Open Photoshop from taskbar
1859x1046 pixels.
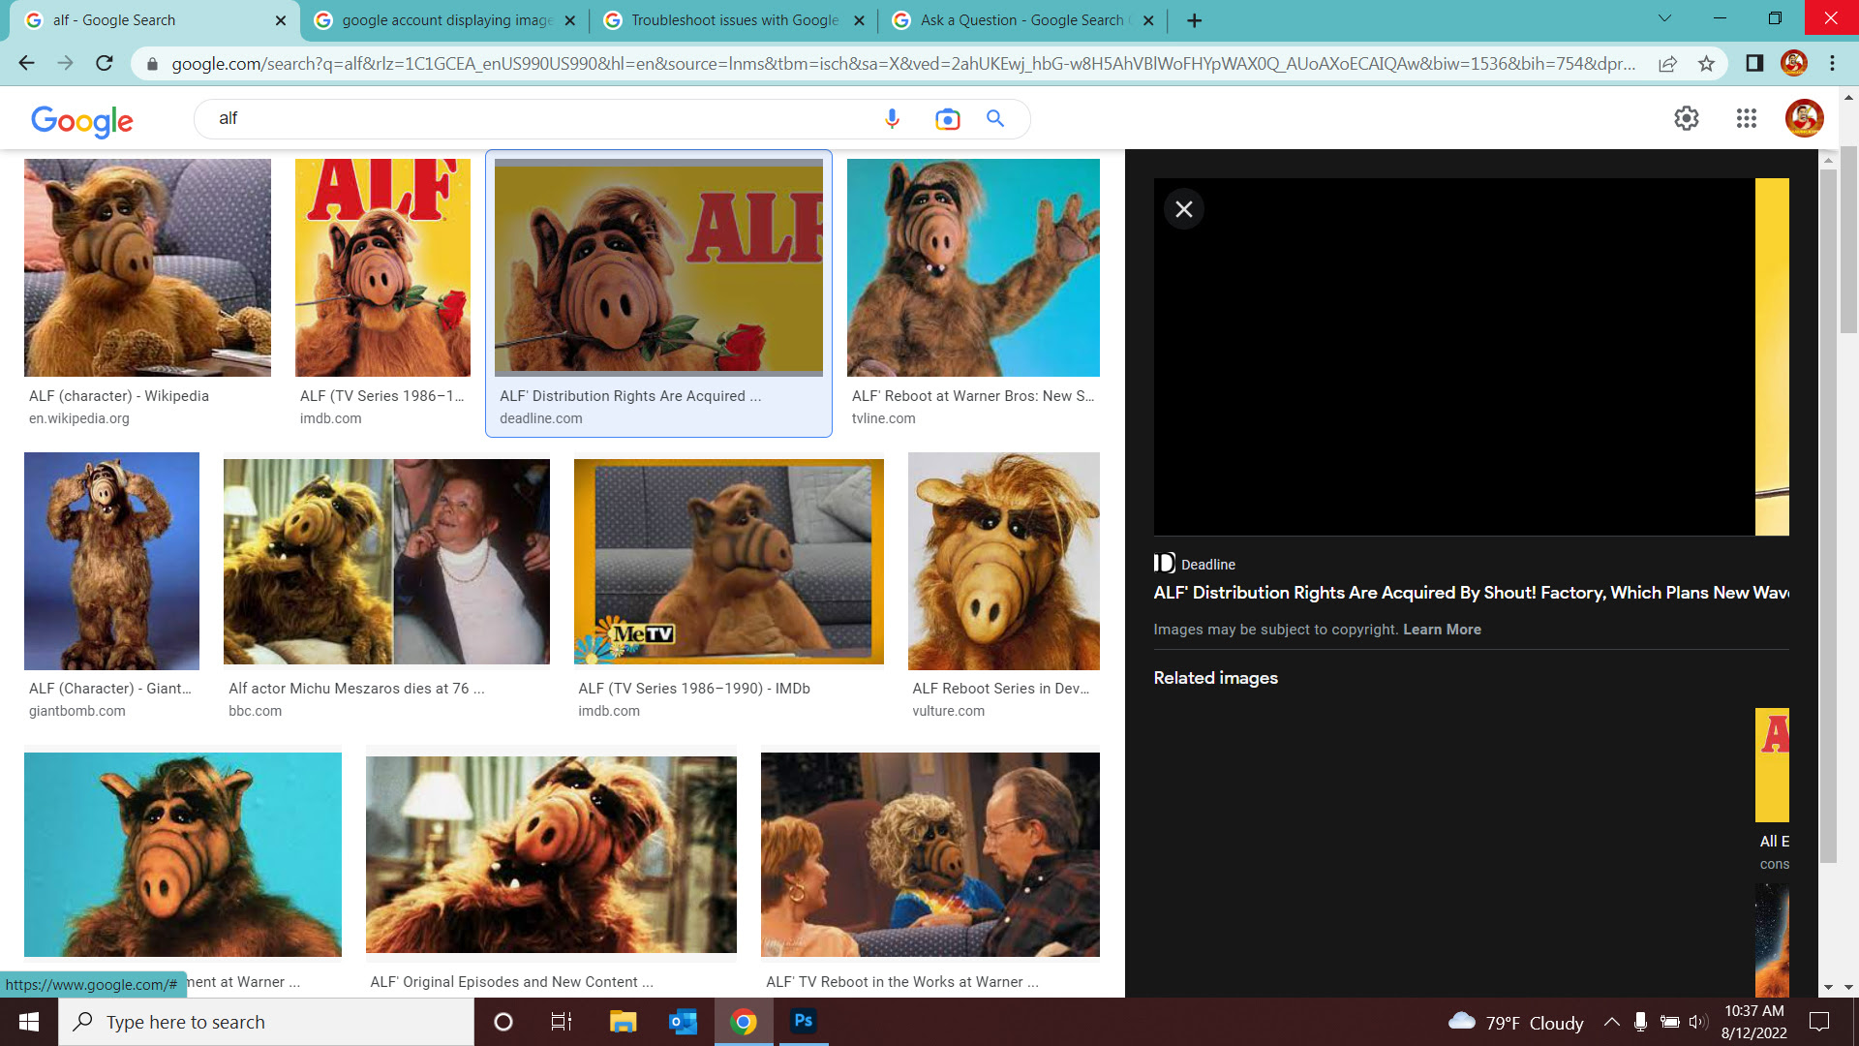click(x=804, y=1021)
